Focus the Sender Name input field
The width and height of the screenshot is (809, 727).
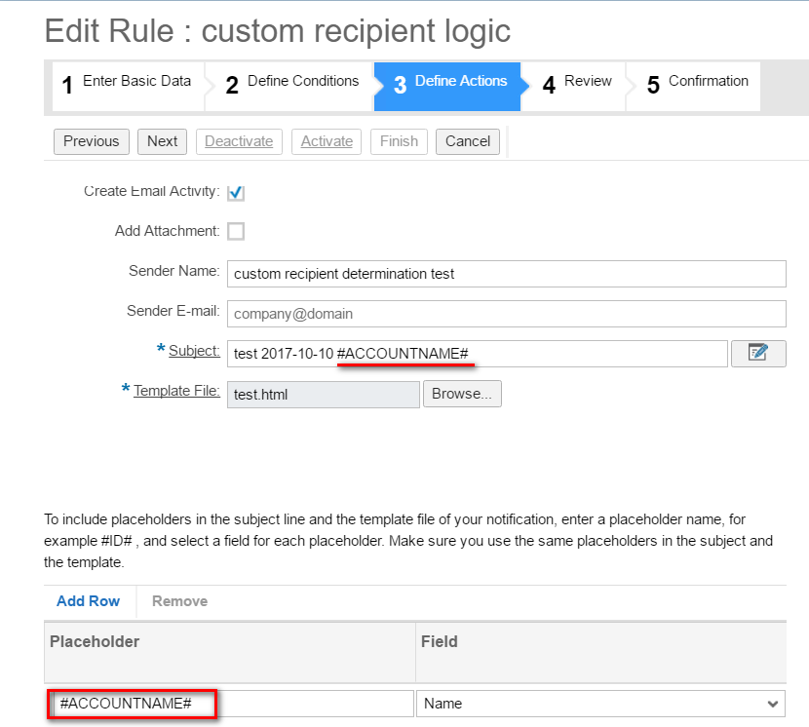click(506, 274)
